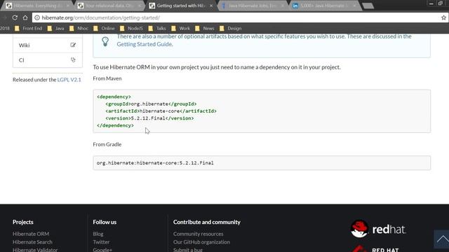Click the 'From Maven' label
This screenshot has height=252, width=449.
point(107,78)
